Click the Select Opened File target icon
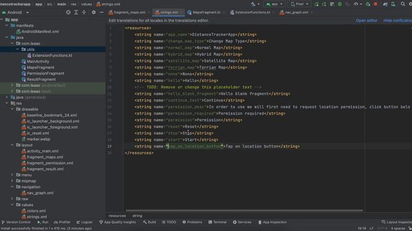Image resolution: width=412 pixels, height=231 pixels. click(x=68, y=12)
